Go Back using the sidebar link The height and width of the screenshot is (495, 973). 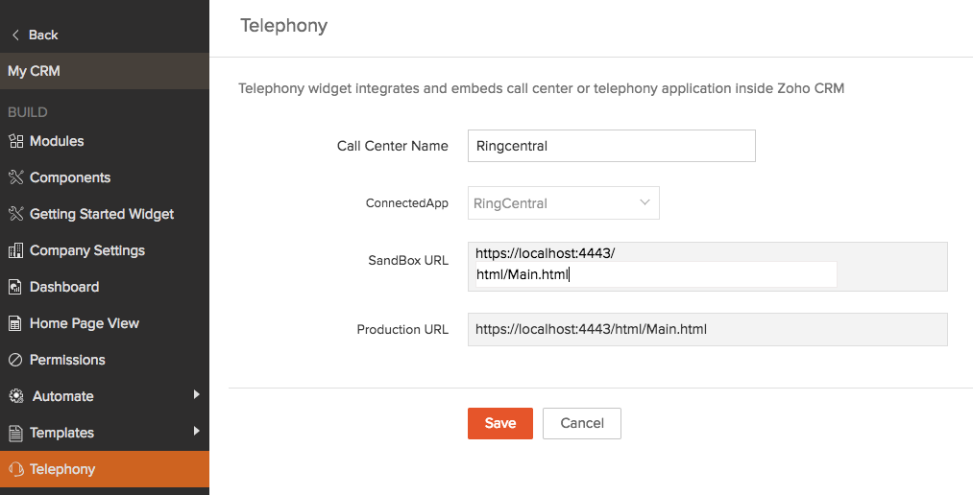pos(35,35)
